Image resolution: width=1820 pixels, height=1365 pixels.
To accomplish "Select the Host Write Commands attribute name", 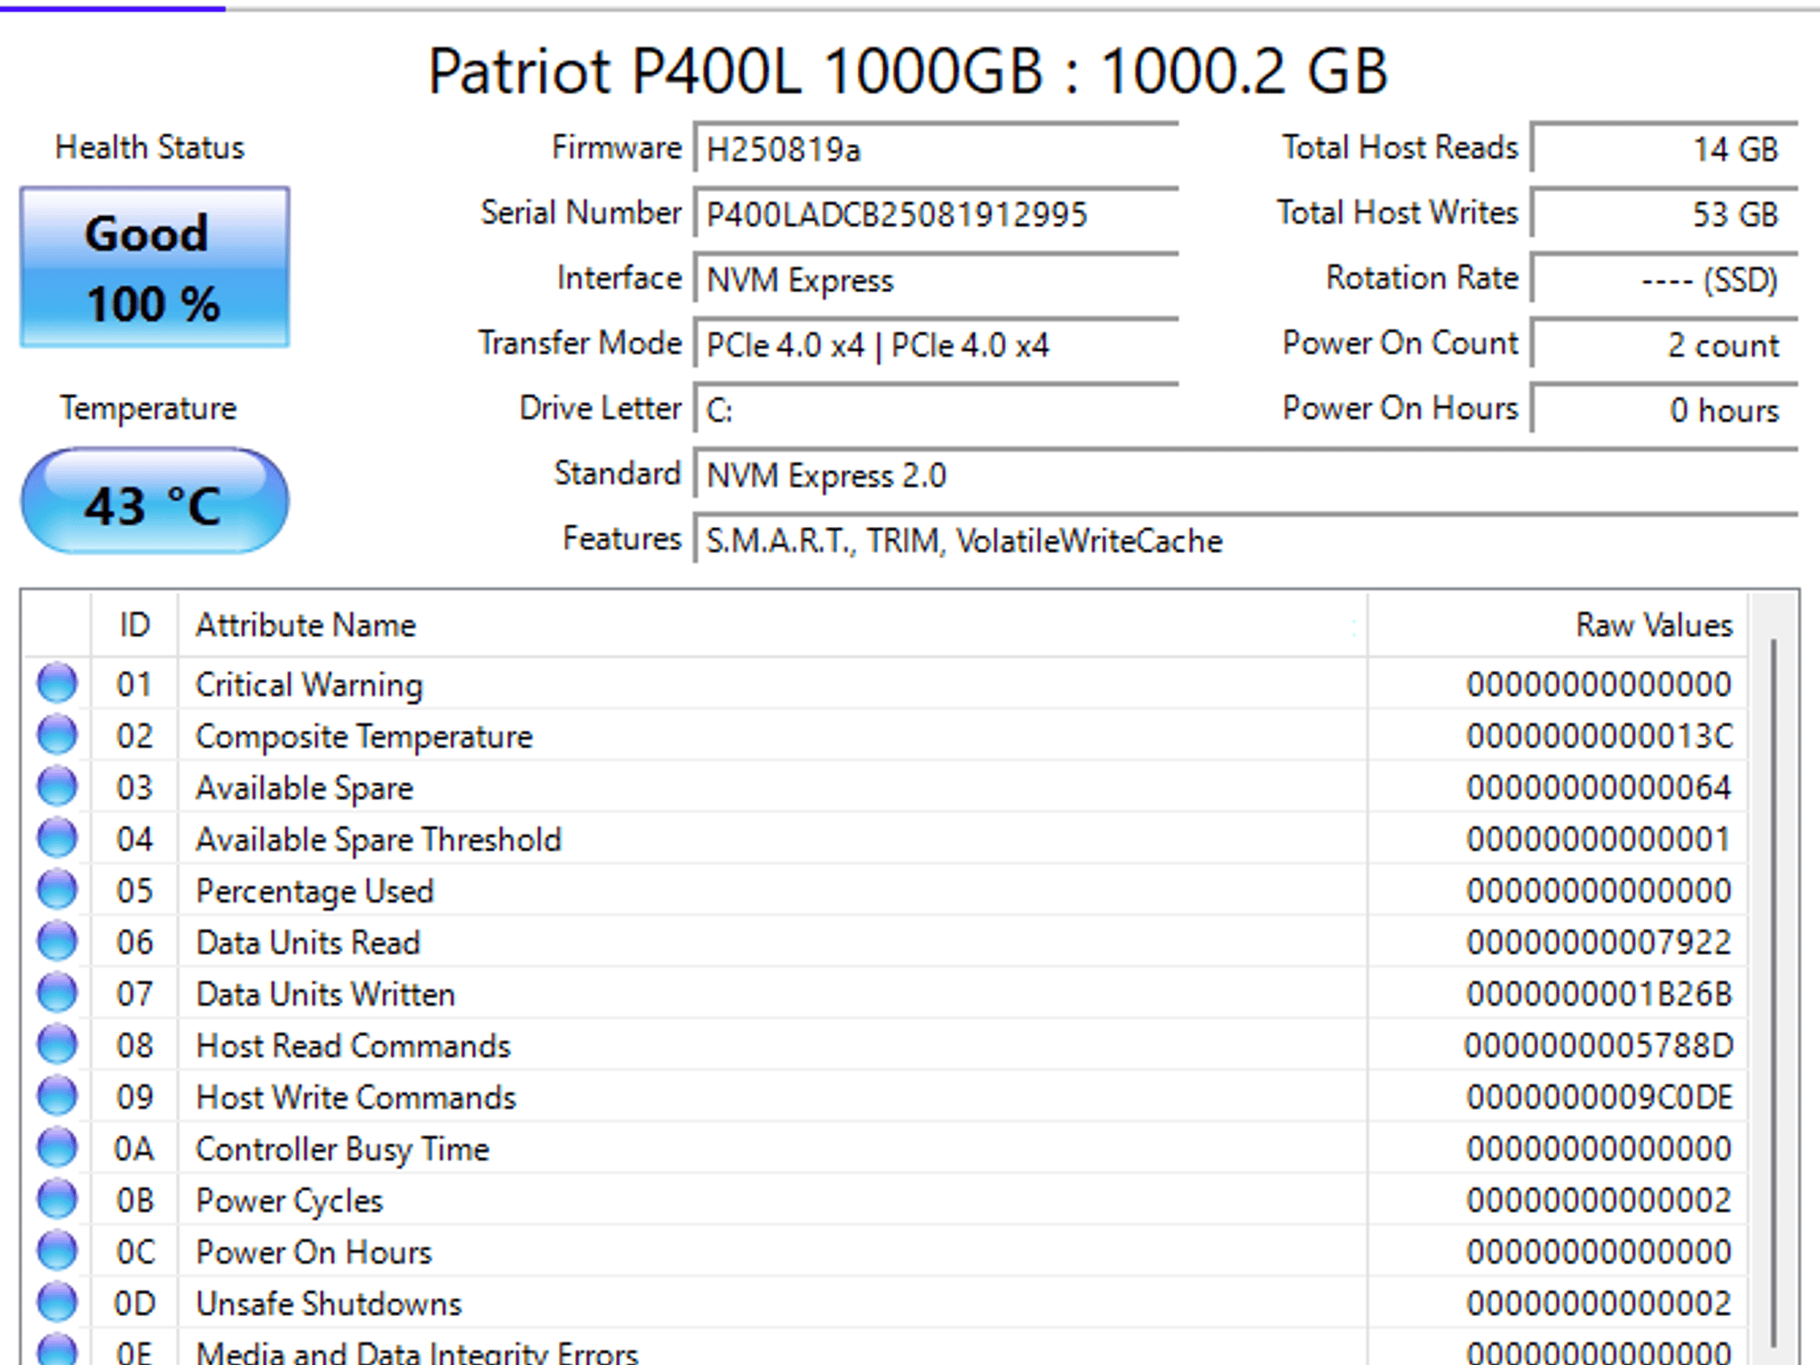I will (x=355, y=1097).
